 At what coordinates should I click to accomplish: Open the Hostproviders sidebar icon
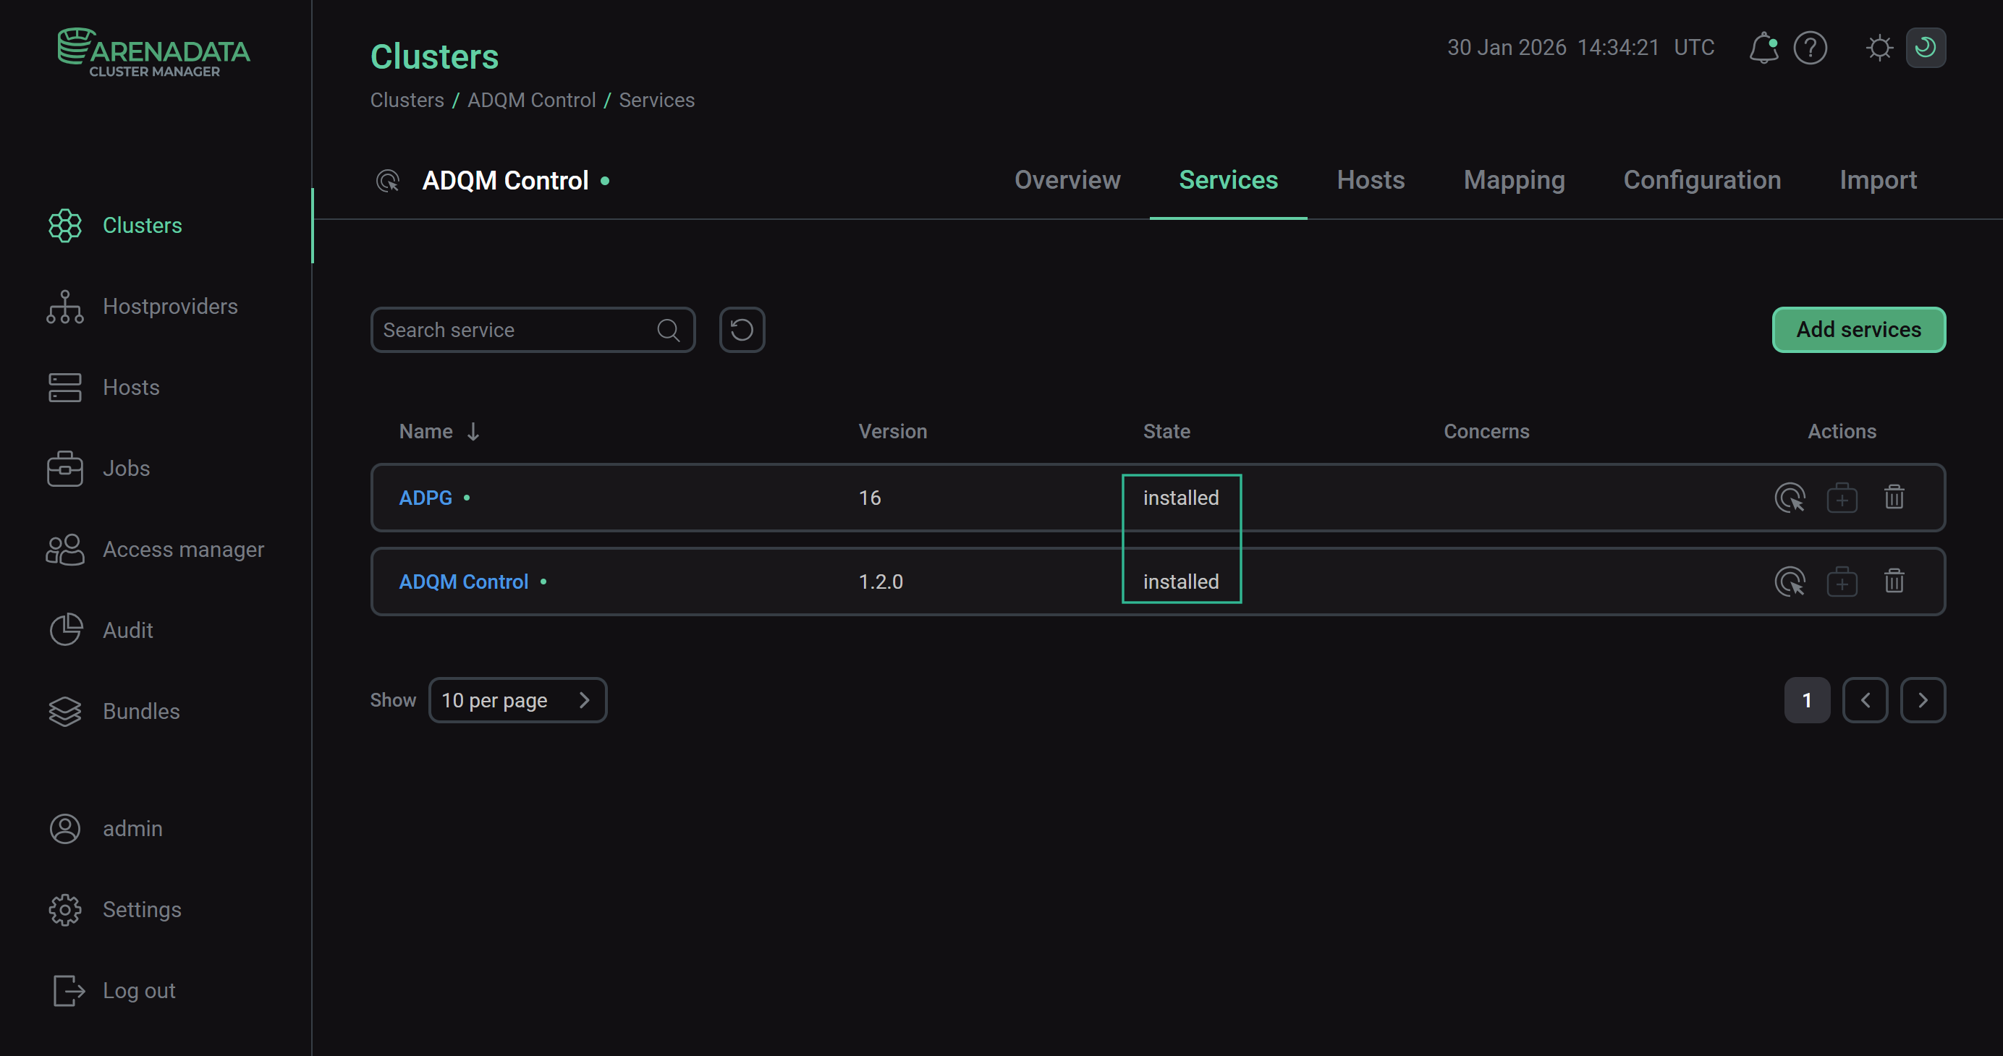tap(64, 306)
